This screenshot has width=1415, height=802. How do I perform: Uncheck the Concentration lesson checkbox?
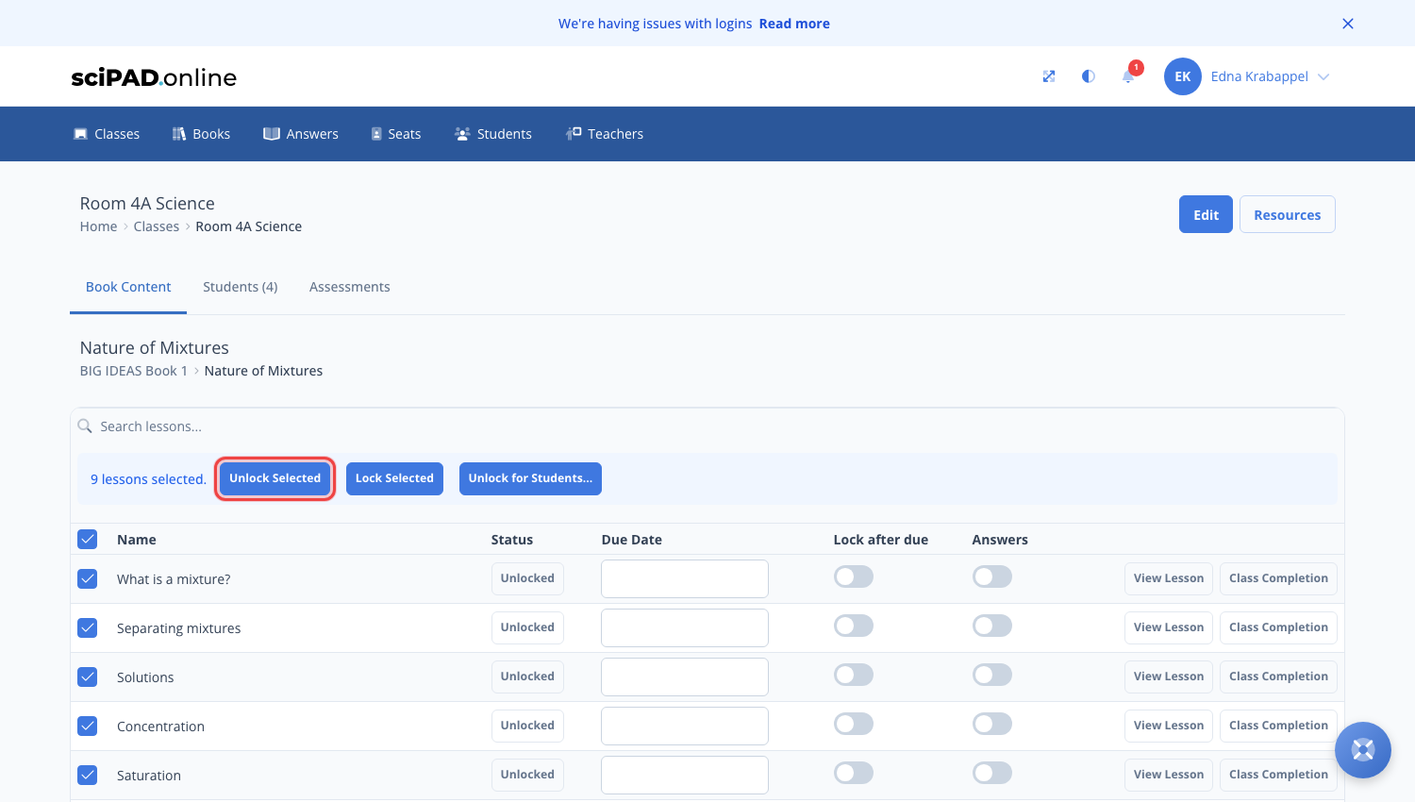pos(88,726)
